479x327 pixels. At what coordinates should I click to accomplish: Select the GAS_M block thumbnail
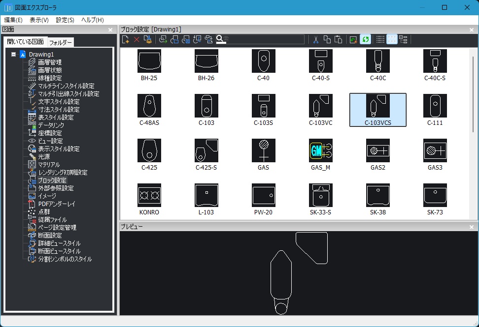click(x=320, y=150)
